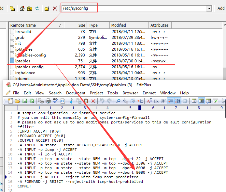The height and width of the screenshot is (192, 226).
Task: Paste clipboard with EditPlus paste icon
Action: [86, 101]
